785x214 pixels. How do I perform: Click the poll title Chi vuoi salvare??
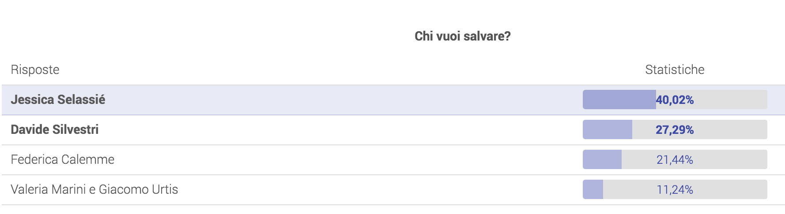[x=462, y=36]
